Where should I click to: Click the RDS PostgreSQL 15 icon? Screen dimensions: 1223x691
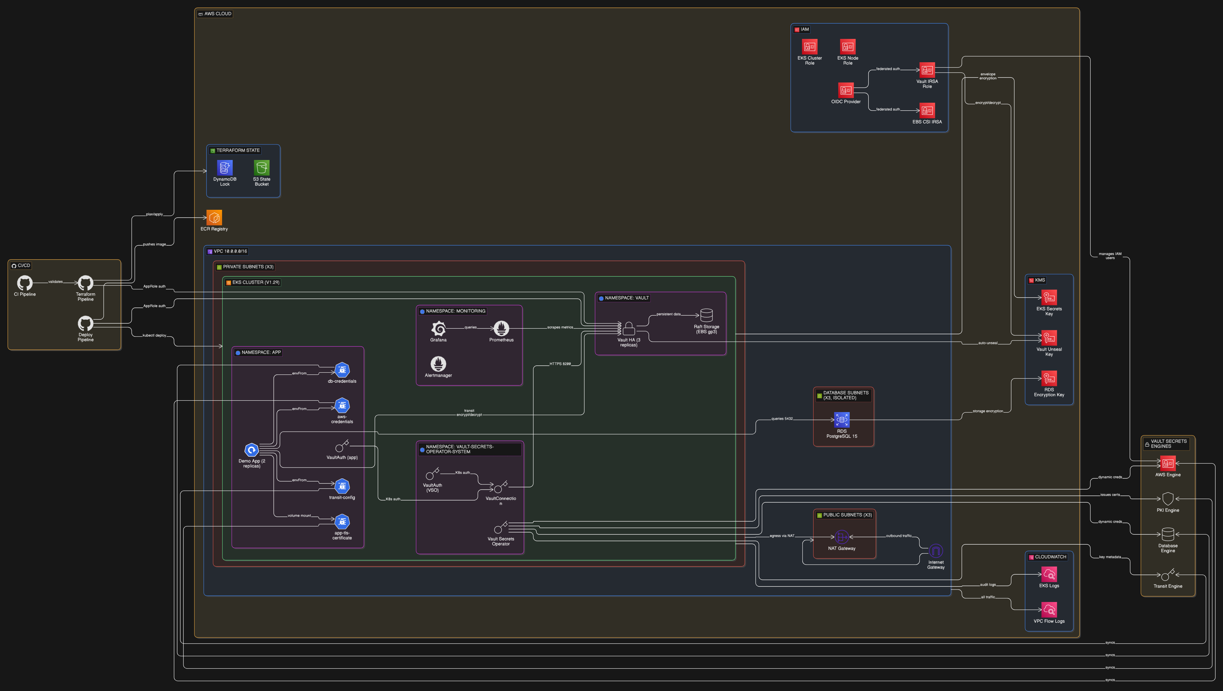[x=842, y=420]
